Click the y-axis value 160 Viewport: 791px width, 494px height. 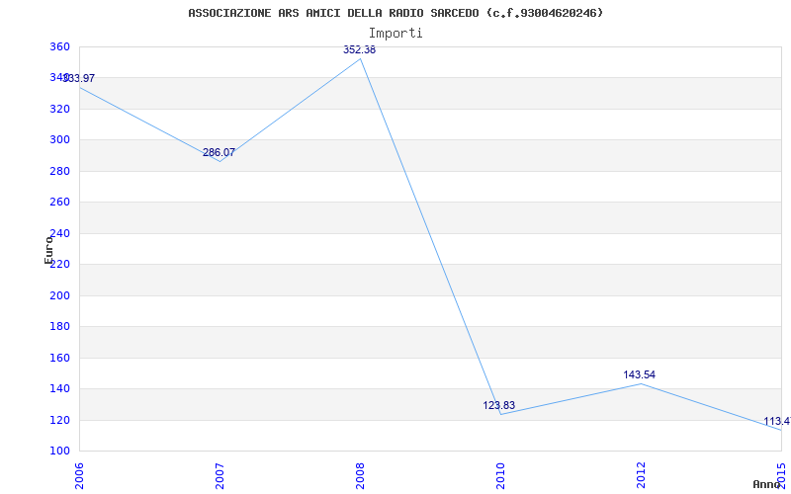(x=59, y=358)
